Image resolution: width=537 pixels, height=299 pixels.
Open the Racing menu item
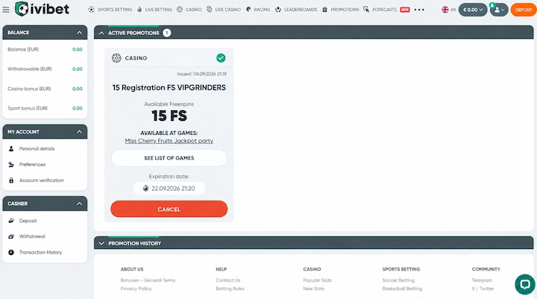click(x=262, y=10)
